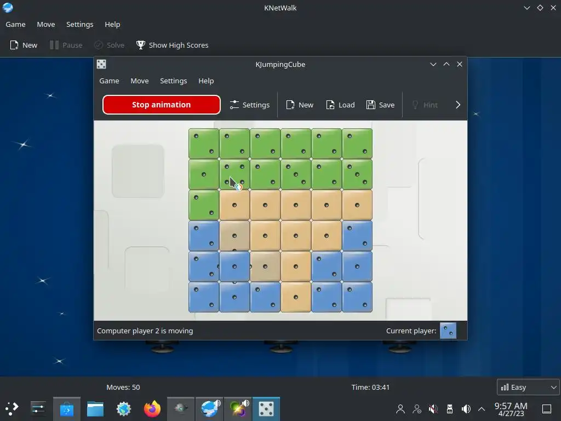Click the disabled Hint toolbar button
Screen dimensions: 561x421
[425, 105]
